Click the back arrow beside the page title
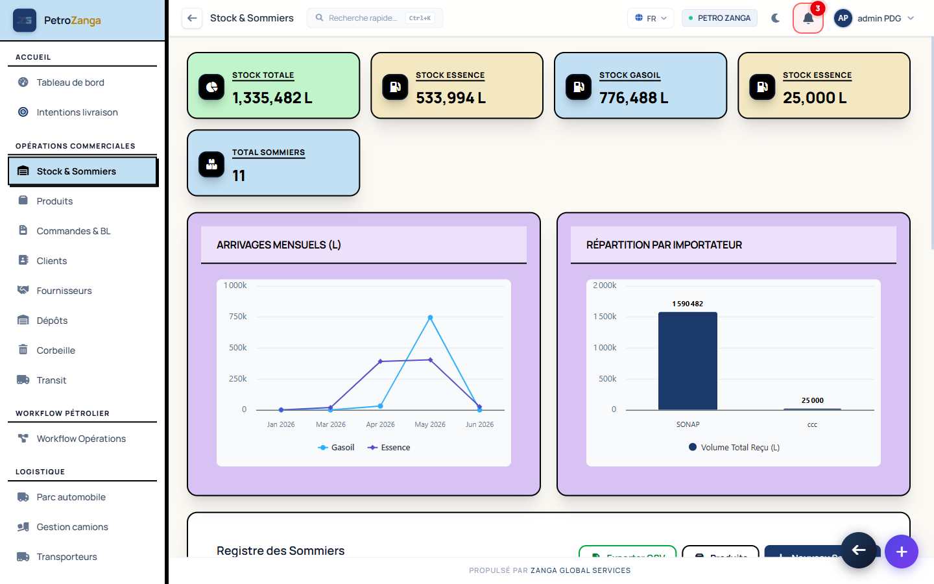 [192, 18]
